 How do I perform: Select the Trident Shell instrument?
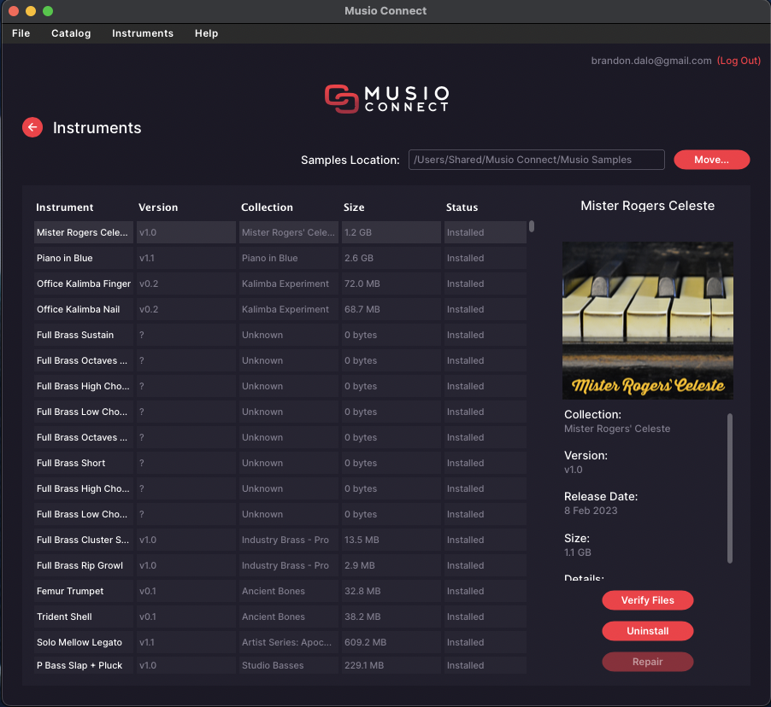pyautogui.click(x=84, y=616)
